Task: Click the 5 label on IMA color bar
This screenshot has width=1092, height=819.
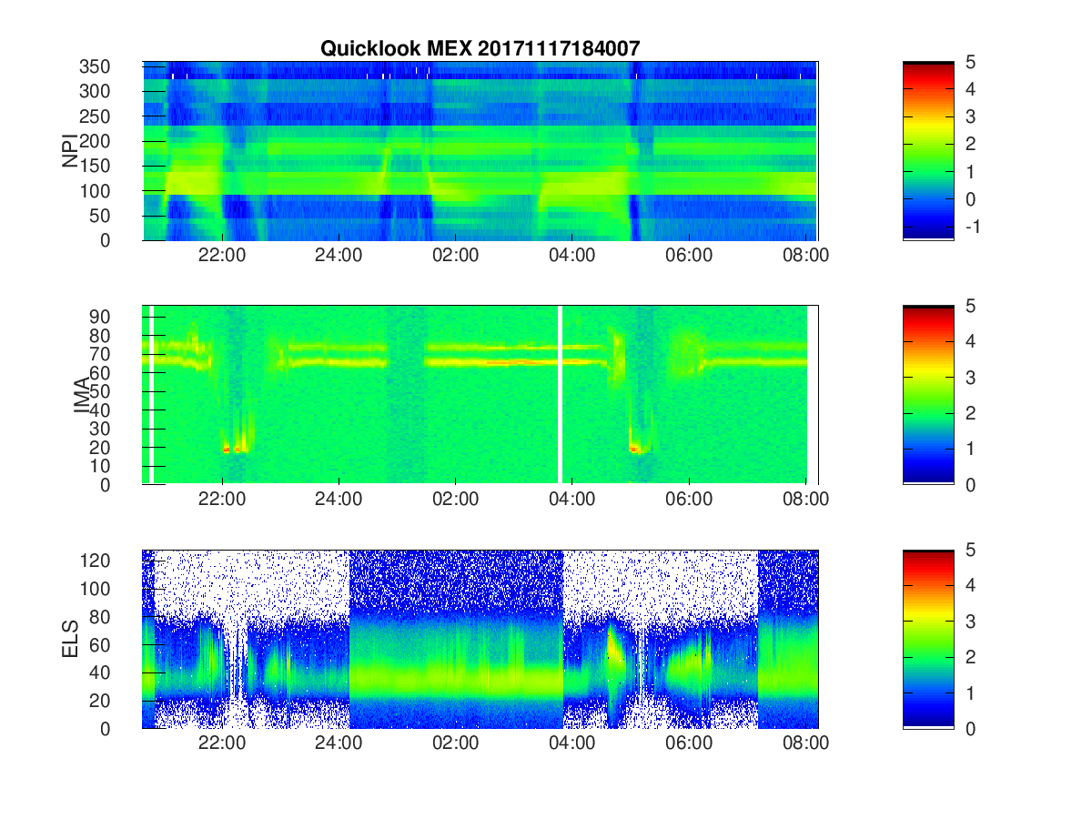Action: pyautogui.click(x=969, y=307)
